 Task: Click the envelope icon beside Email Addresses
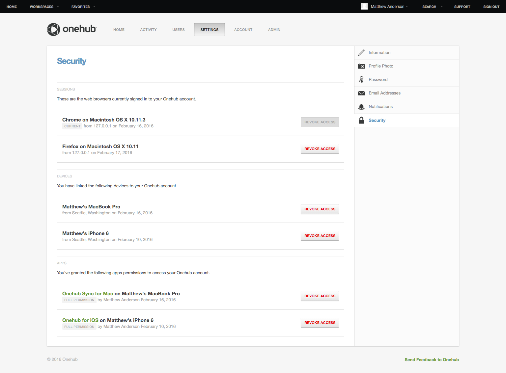point(361,93)
